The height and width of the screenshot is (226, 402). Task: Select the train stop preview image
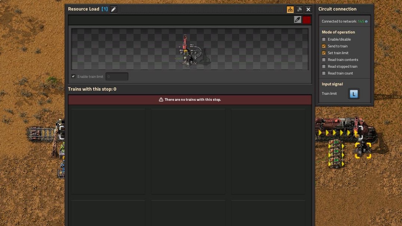click(x=190, y=49)
